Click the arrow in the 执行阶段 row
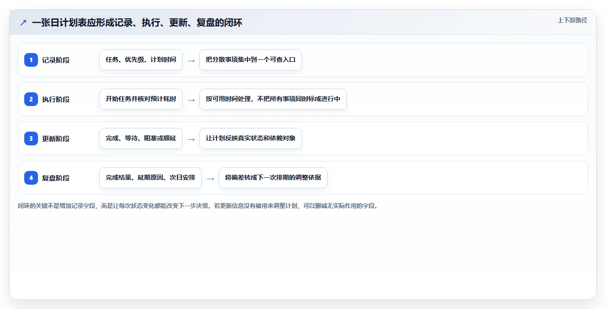 191,100
